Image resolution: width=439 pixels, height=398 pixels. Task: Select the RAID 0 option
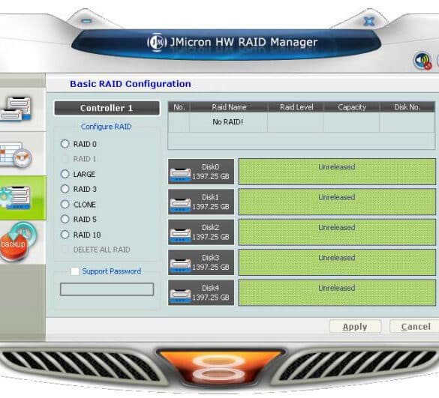point(65,144)
